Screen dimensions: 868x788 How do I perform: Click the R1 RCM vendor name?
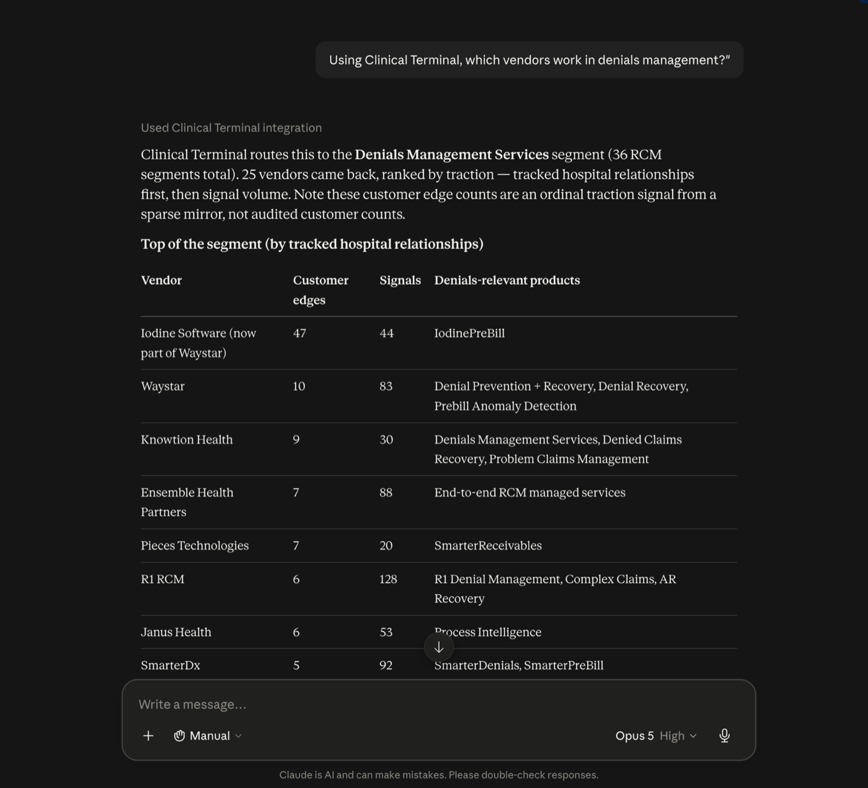pos(162,579)
